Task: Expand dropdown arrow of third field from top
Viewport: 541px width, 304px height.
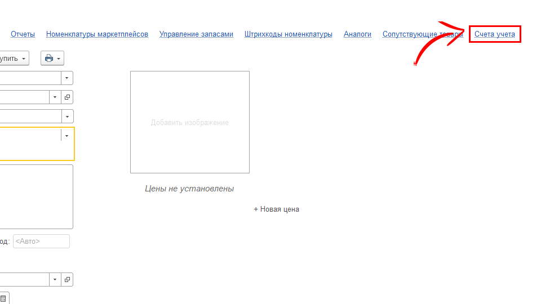Action: coord(67,116)
